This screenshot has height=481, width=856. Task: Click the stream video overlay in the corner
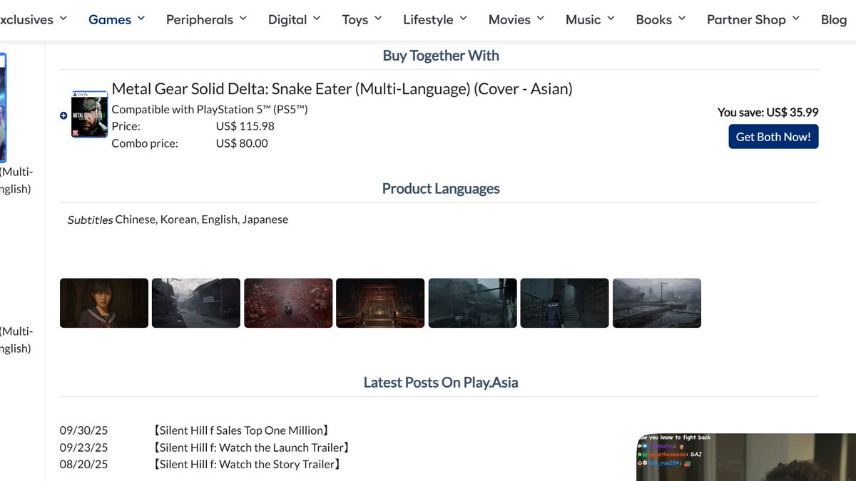pos(746,457)
